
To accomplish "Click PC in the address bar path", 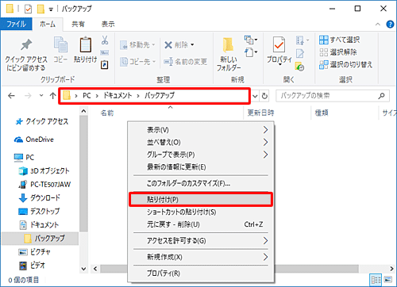I will coord(87,96).
